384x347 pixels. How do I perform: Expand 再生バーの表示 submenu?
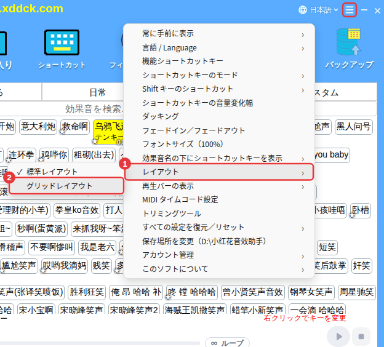(219, 186)
